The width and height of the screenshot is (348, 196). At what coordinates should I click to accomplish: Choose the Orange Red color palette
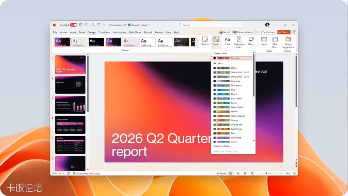click(x=232, y=124)
